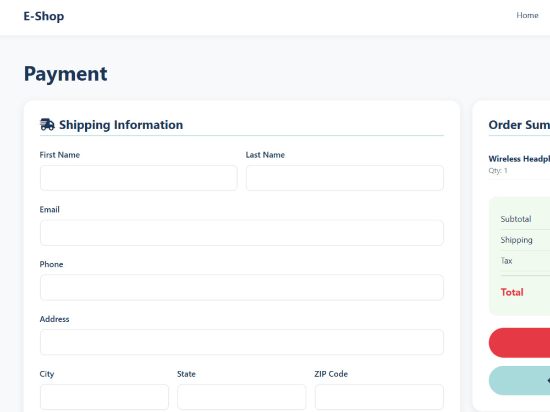Click the Phone label
Viewport: 550px width, 412px height.
click(51, 264)
